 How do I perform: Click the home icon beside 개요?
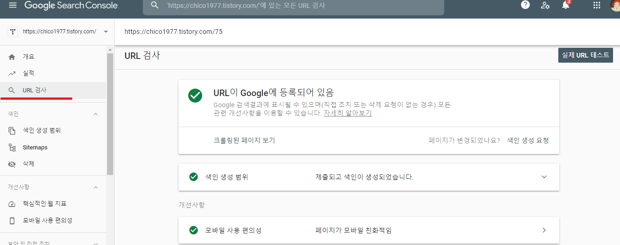(12, 57)
